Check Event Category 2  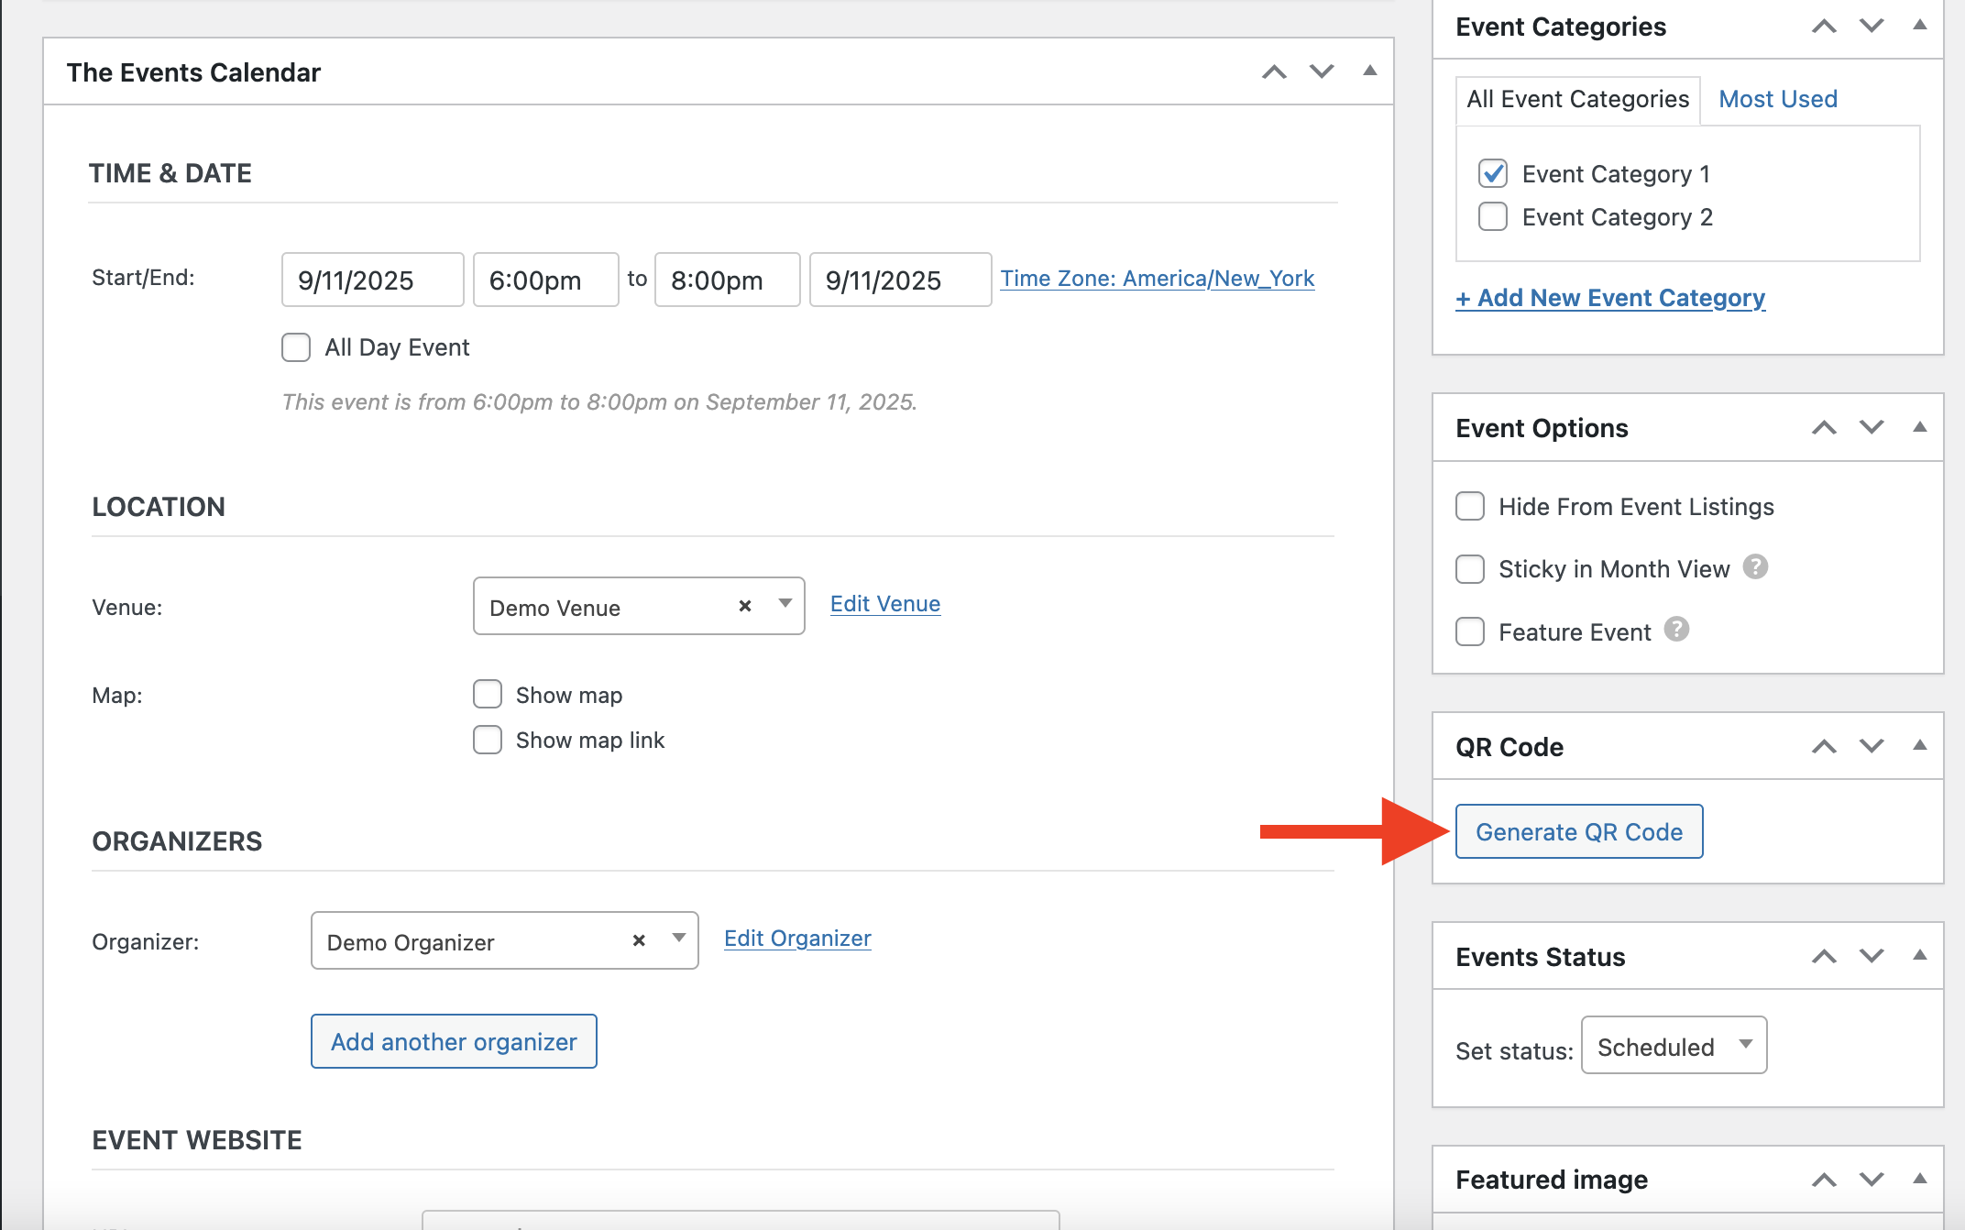1492,217
